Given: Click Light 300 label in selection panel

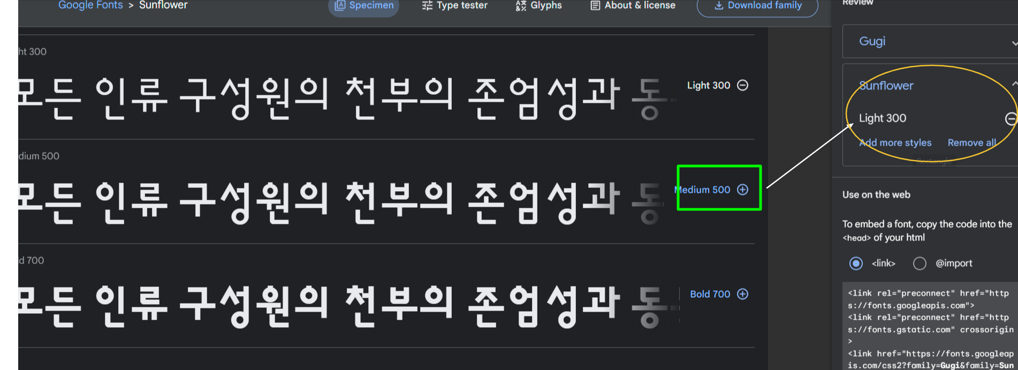Looking at the screenshot, I should coord(883,118).
